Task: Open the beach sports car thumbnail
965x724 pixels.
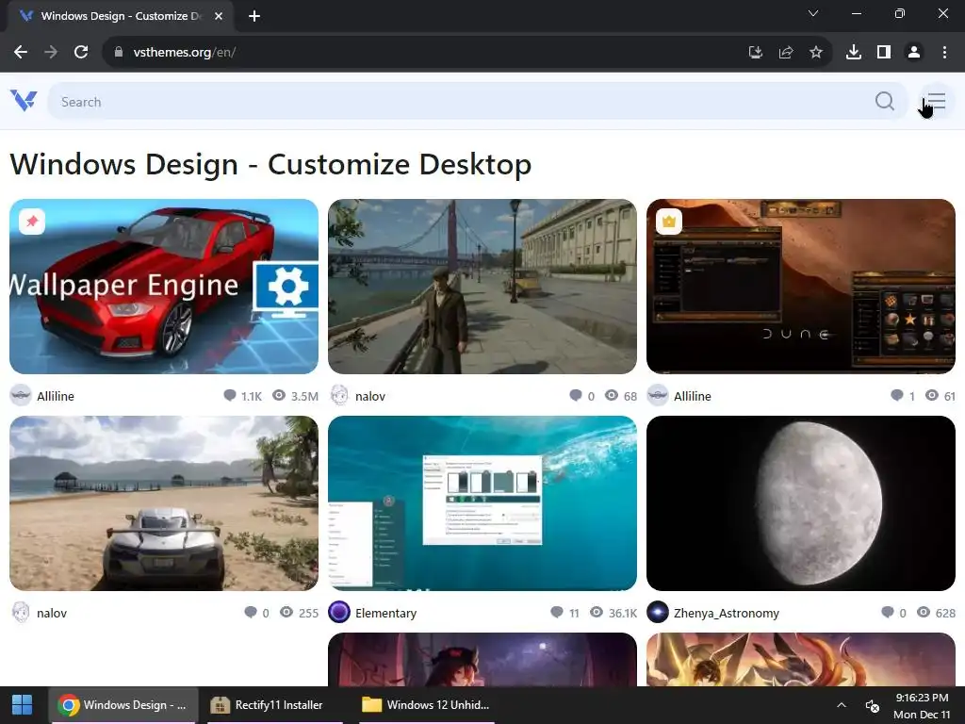Action: tap(164, 503)
